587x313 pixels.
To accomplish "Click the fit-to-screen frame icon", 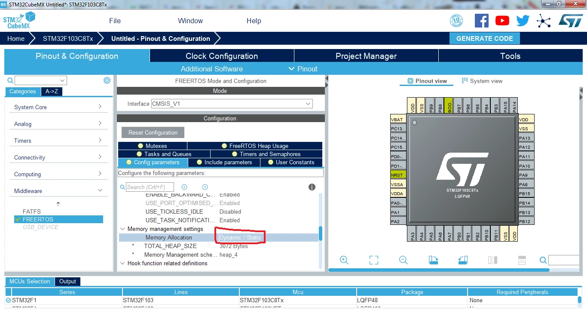I will pyautogui.click(x=373, y=260).
